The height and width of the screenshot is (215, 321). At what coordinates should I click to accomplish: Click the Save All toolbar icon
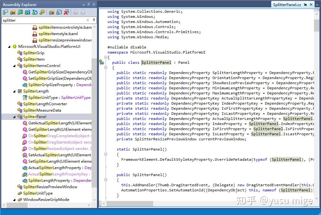coord(59,12)
